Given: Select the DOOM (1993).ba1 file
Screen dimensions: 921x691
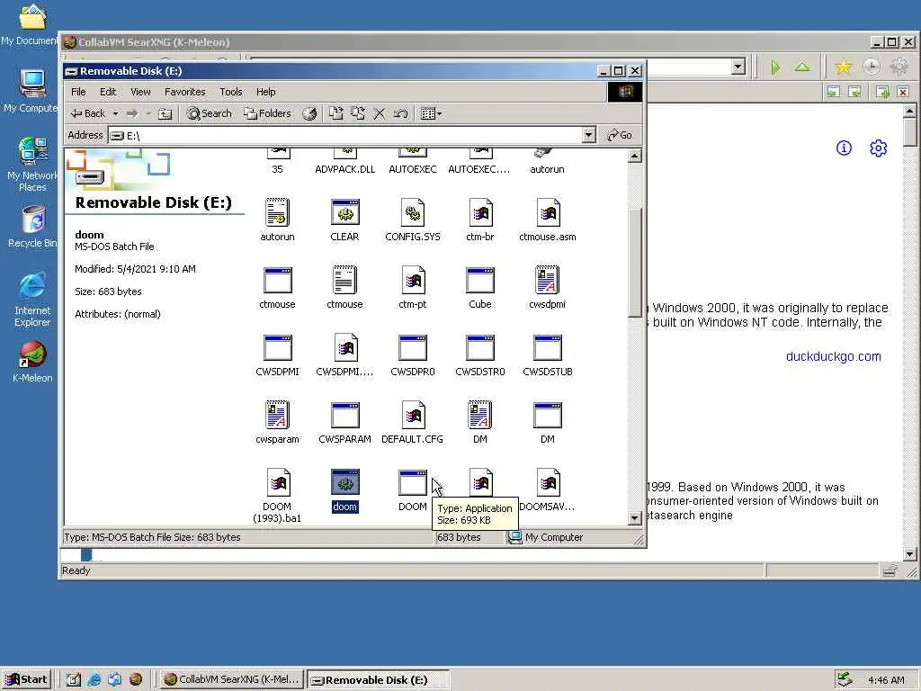Looking at the screenshot, I should point(277,496).
